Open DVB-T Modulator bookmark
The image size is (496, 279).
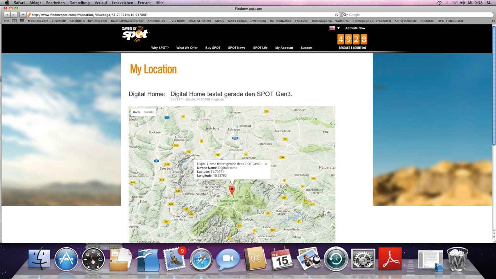click(450, 21)
